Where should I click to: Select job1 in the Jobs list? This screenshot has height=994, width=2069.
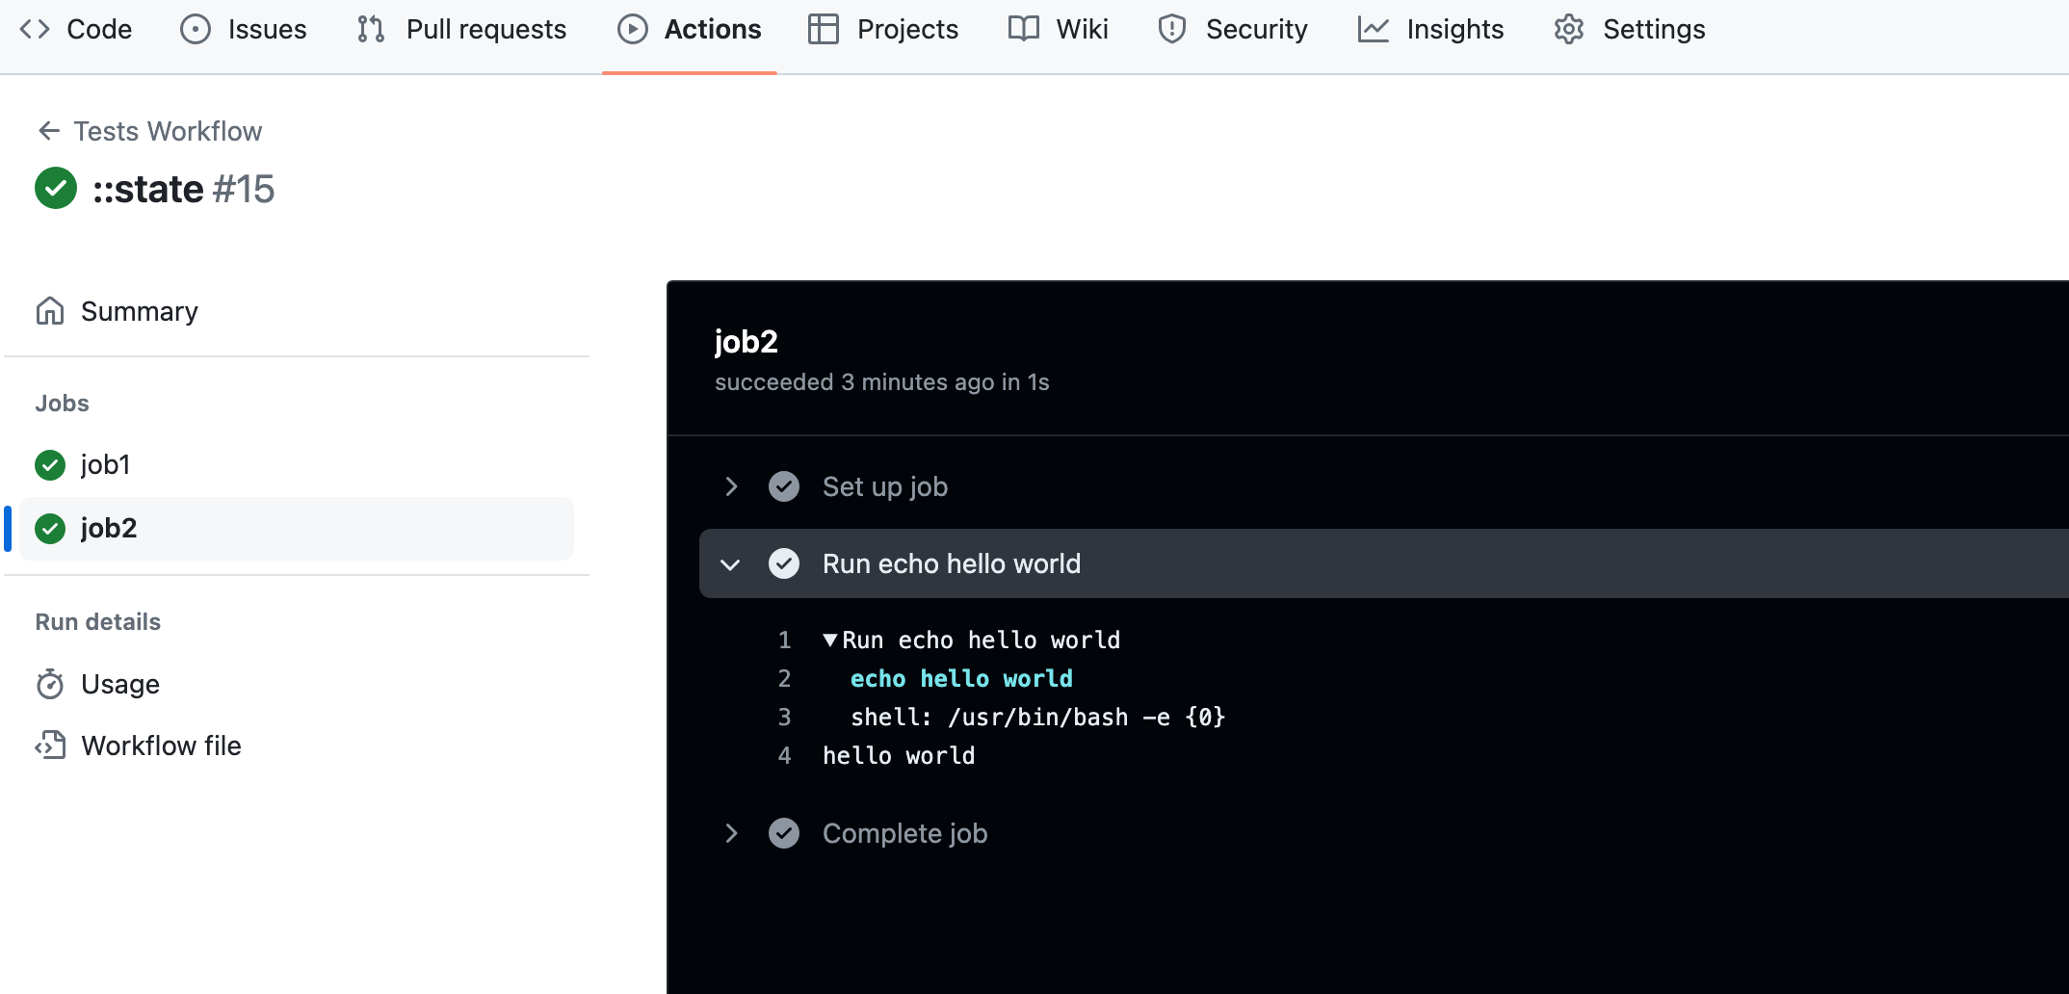coord(106,463)
